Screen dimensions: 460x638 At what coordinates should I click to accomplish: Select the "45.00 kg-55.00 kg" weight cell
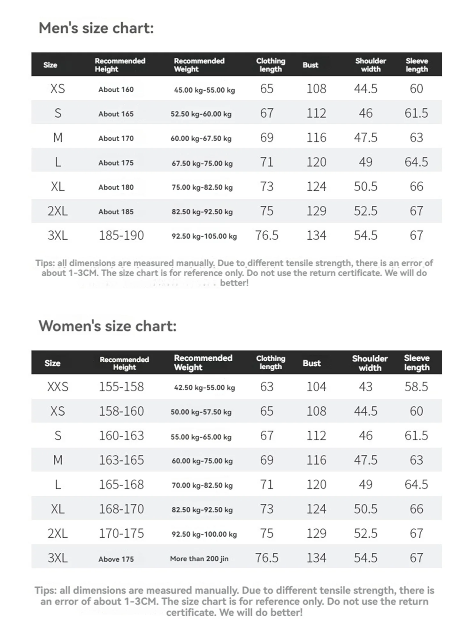coord(204,90)
